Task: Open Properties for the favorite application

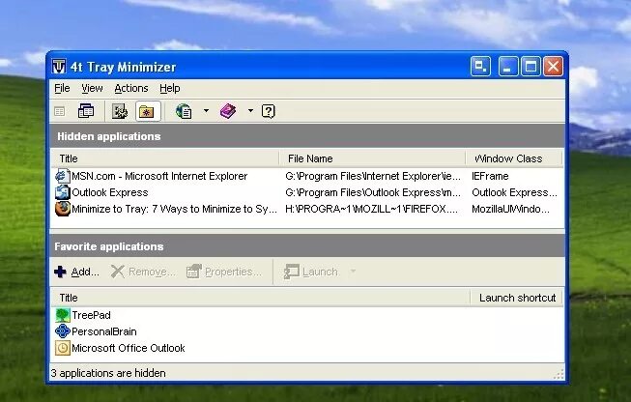Action: coord(224,272)
